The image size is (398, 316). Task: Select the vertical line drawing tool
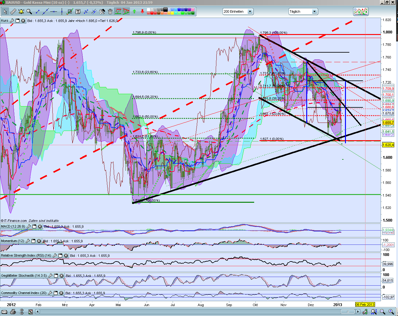point(62,12)
